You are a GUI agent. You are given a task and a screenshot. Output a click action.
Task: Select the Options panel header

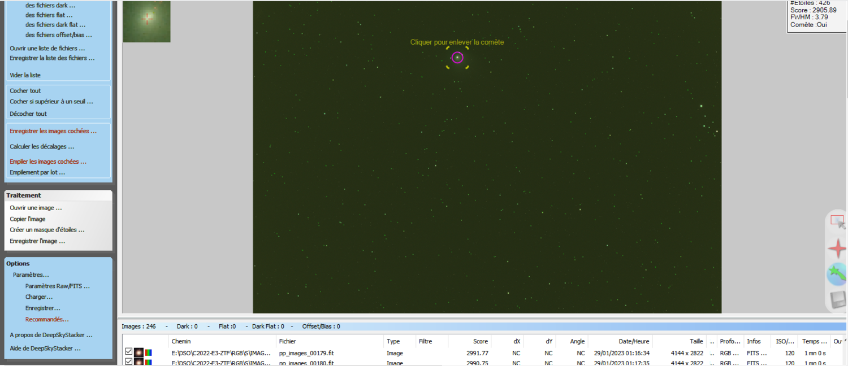coord(58,264)
